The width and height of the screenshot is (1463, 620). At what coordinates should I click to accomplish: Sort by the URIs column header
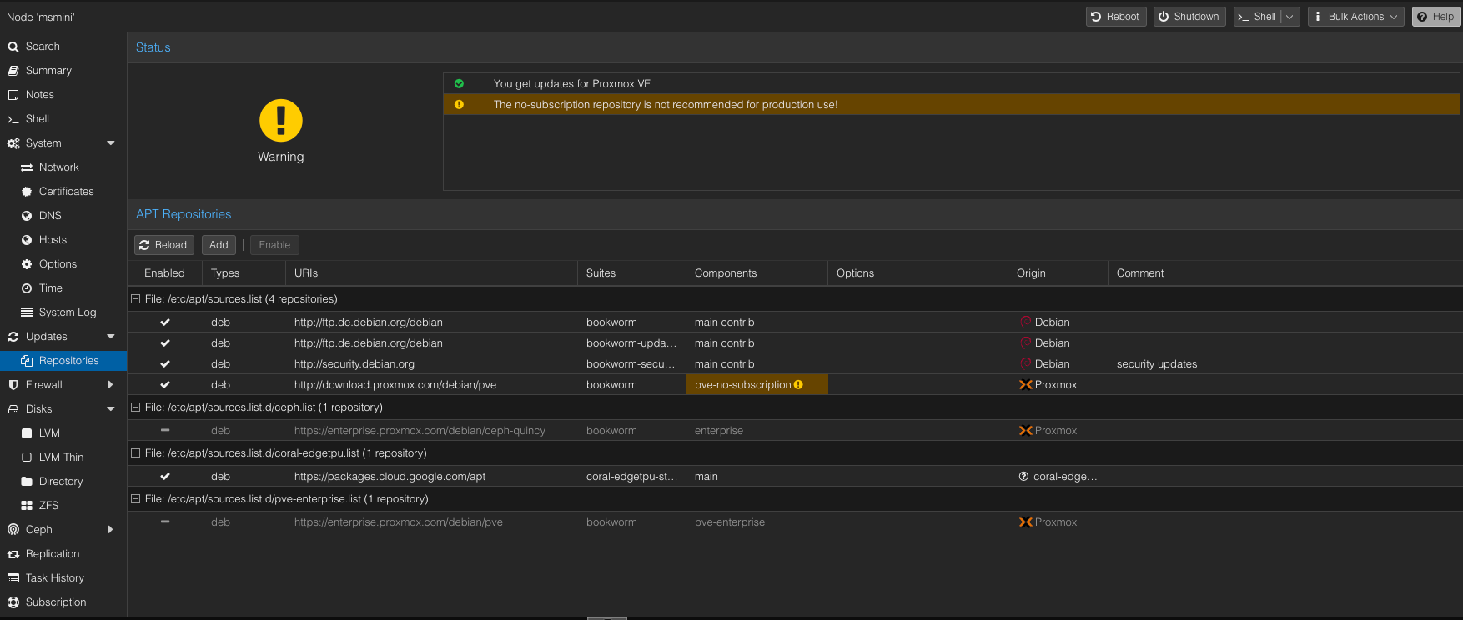431,273
